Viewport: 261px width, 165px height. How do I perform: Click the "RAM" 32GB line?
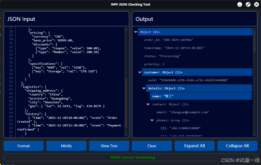tap(59, 67)
